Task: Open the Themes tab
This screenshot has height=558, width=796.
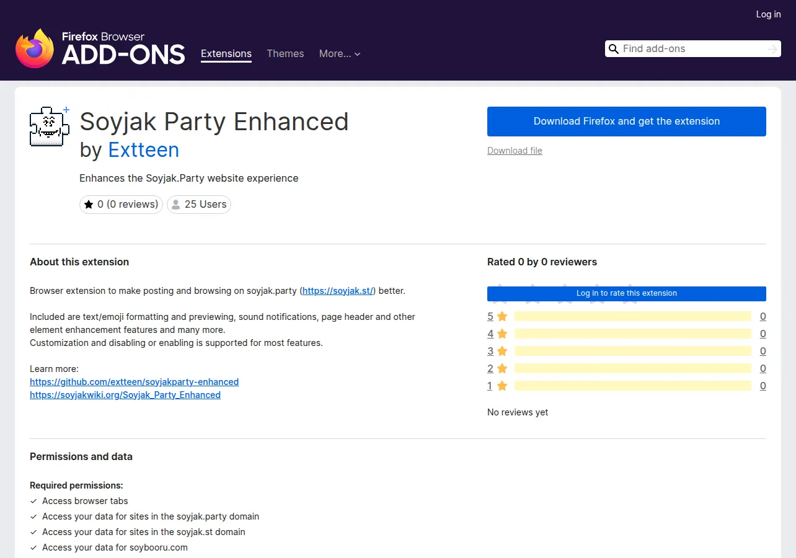Action: (285, 54)
